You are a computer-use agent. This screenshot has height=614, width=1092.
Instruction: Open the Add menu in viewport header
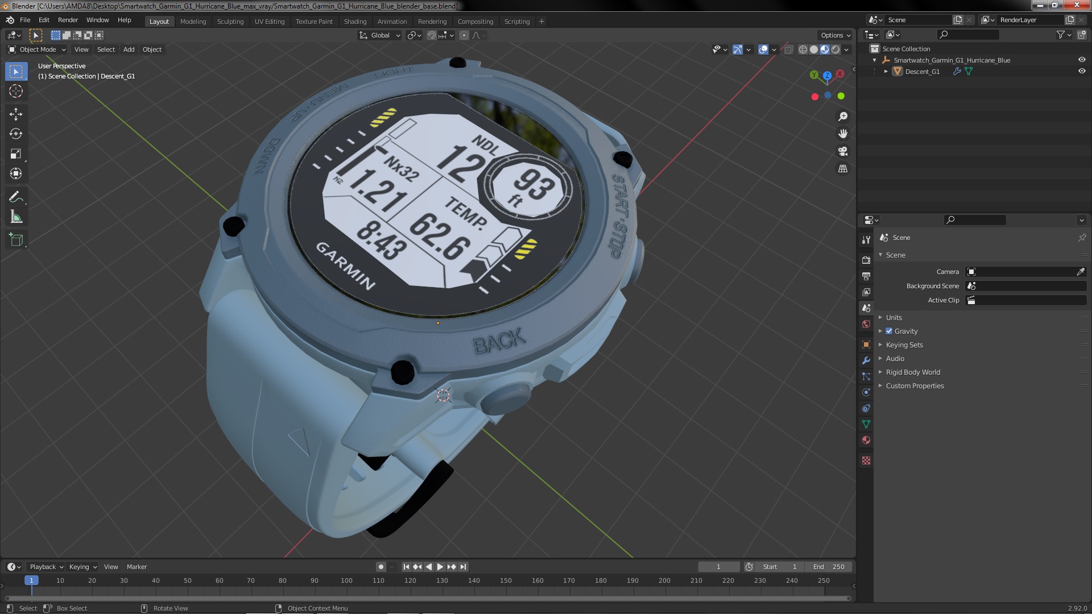(129, 49)
